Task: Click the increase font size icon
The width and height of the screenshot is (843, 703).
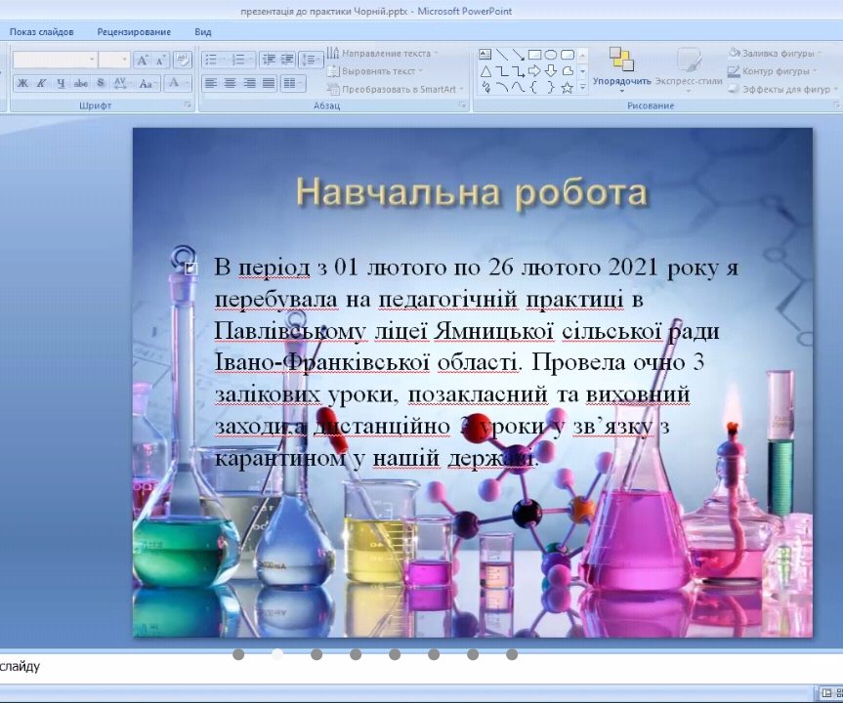Action: 142,60
